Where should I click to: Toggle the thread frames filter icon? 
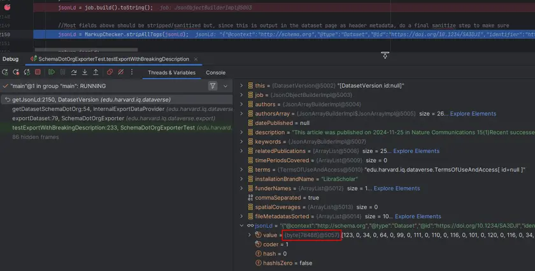pos(213,85)
